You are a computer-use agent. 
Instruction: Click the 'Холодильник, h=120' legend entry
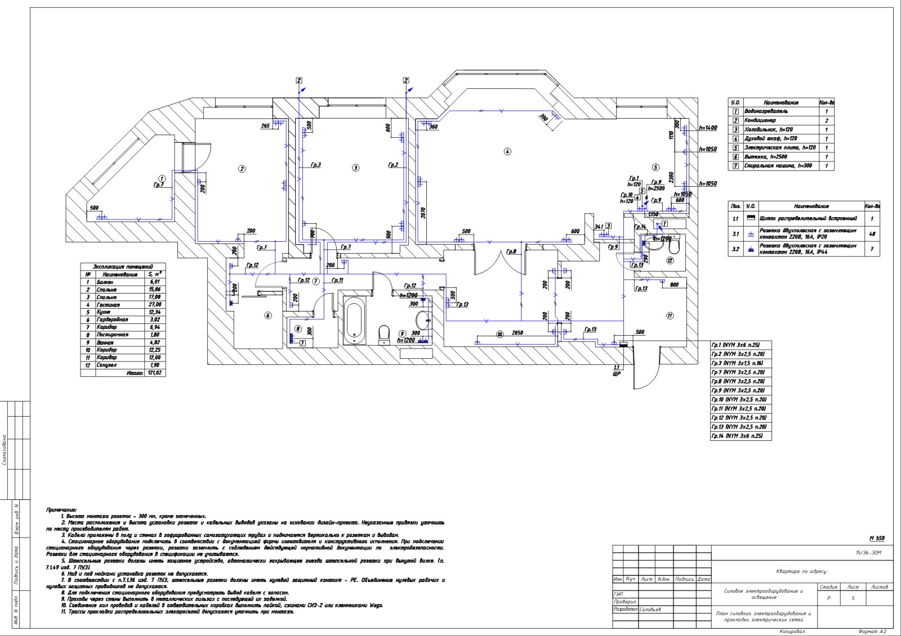[x=768, y=130]
